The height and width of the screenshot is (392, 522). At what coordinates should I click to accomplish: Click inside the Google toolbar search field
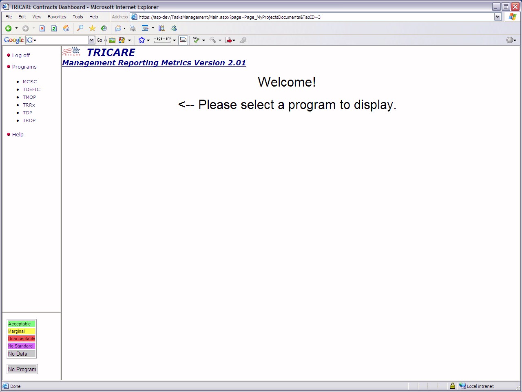pyautogui.click(x=61, y=40)
